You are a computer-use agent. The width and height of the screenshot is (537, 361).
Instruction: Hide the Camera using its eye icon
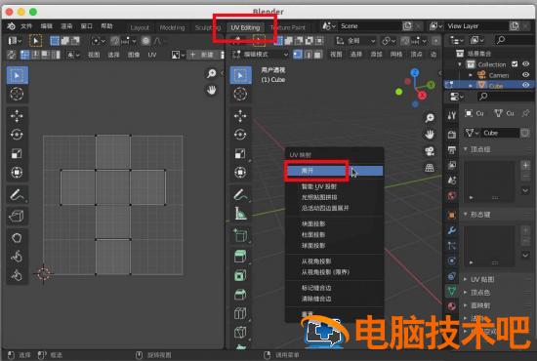click(x=525, y=74)
